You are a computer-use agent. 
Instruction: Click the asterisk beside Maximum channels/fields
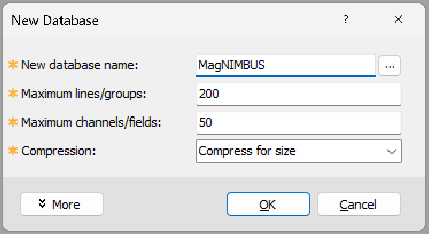point(13,123)
